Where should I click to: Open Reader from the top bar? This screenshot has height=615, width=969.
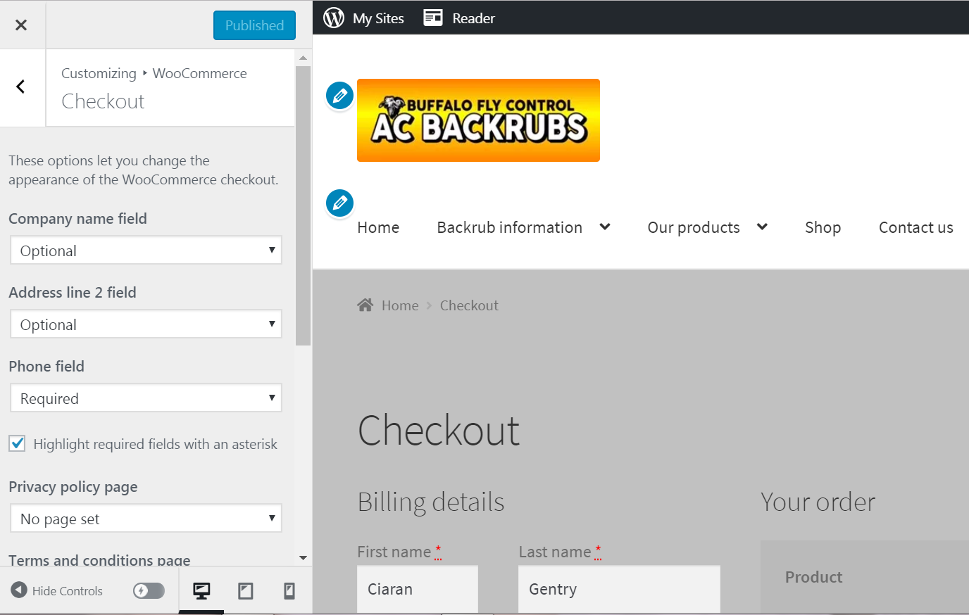[459, 18]
